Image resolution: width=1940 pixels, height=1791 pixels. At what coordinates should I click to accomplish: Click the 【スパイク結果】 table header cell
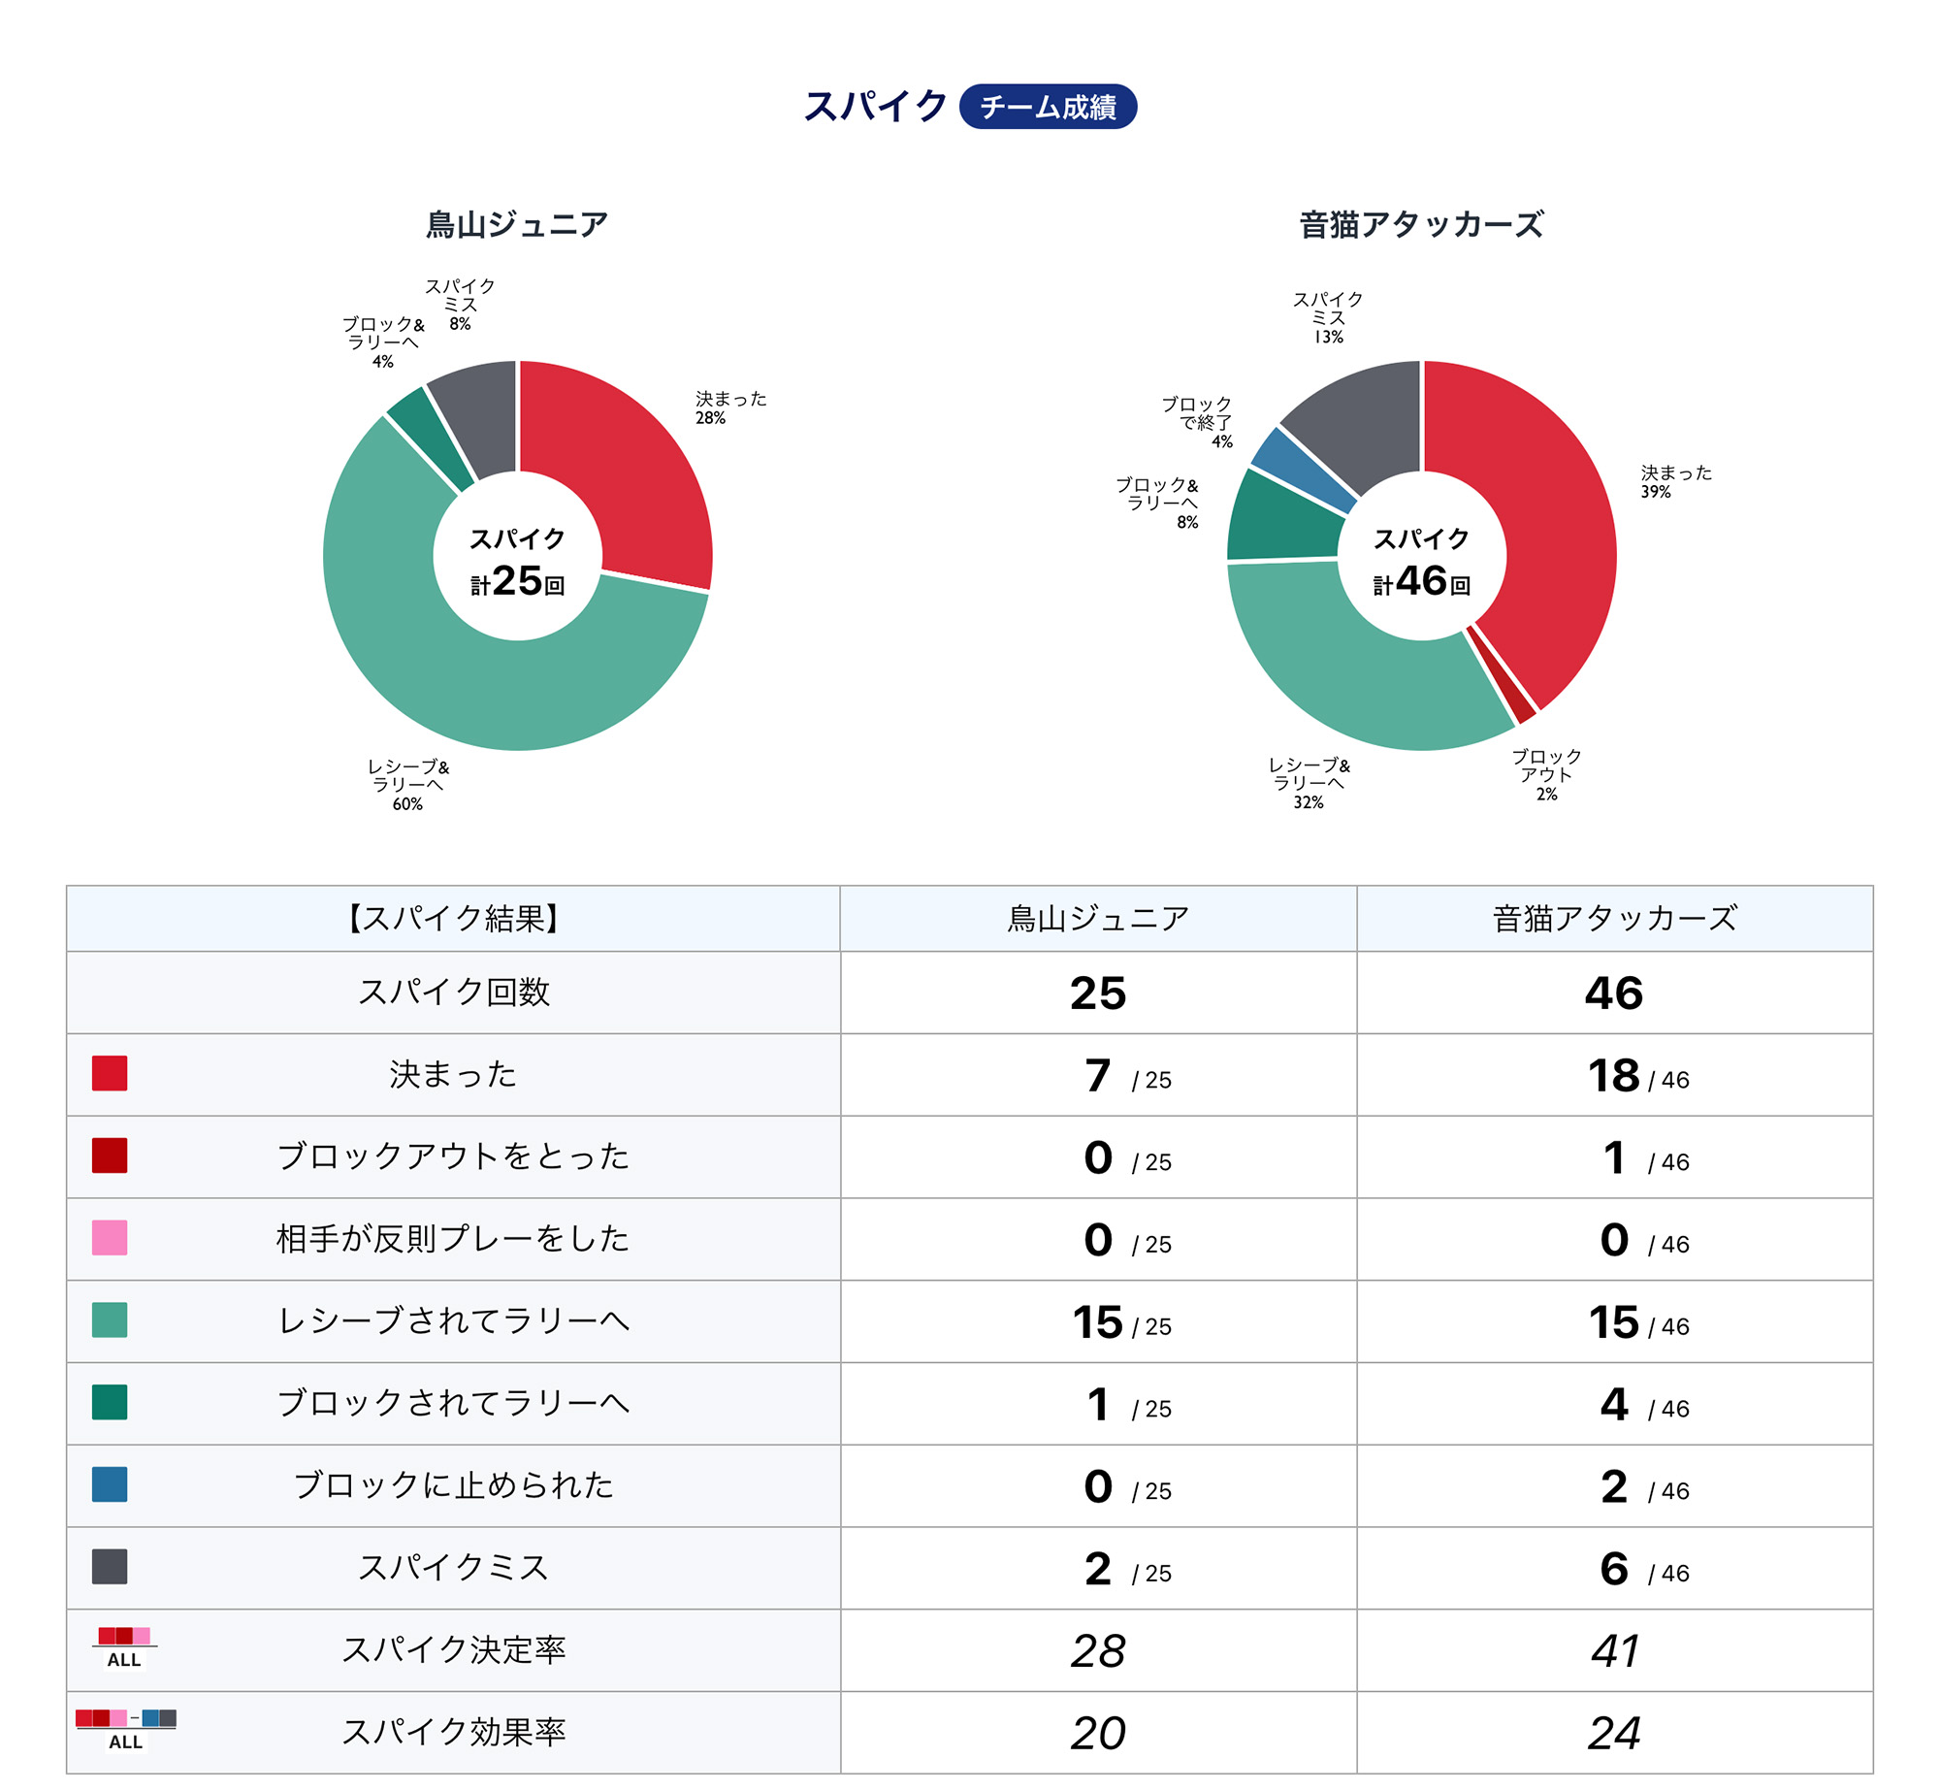point(453,918)
